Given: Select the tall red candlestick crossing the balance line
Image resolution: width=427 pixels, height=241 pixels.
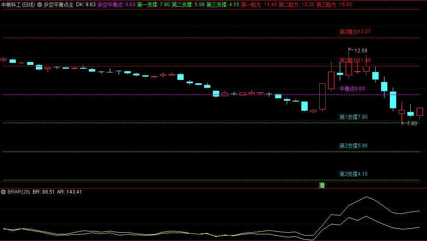Looking at the screenshot, I should coord(322,97).
